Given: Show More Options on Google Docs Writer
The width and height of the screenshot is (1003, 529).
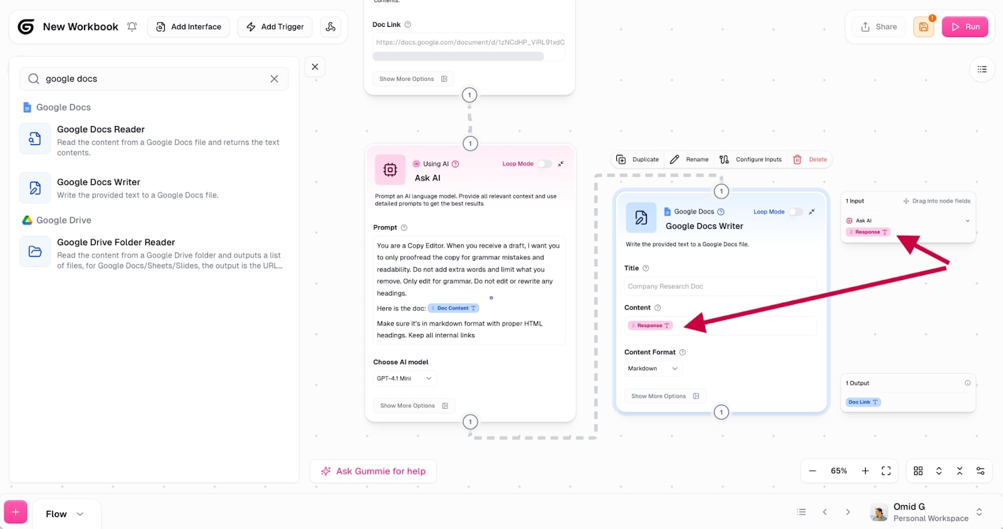Looking at the screenshot, I should pos(665,396).
